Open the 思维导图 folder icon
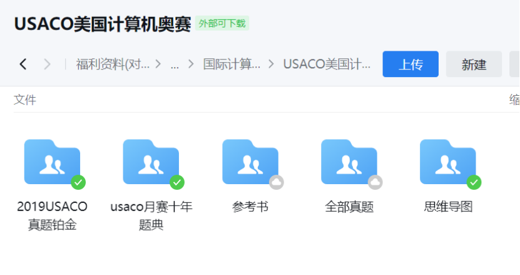This screenshot has width=520, height=275. pyautogui.click(x=447, y=162)
